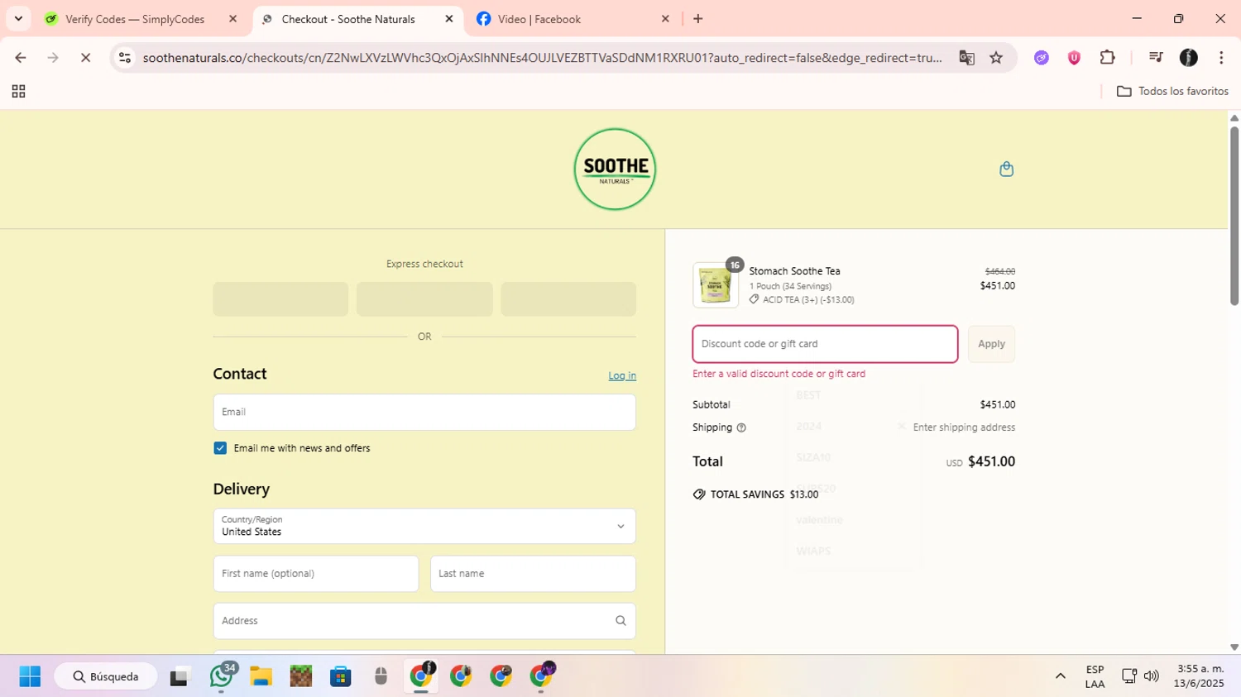Close the Facebook video tab
1241x697 pixels.
point(665,18)
